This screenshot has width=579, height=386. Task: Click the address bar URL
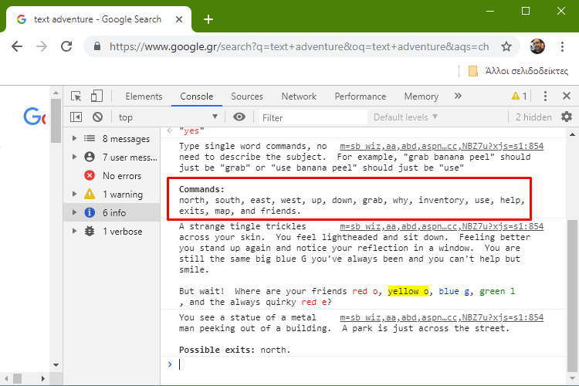[x=299, y=46]
